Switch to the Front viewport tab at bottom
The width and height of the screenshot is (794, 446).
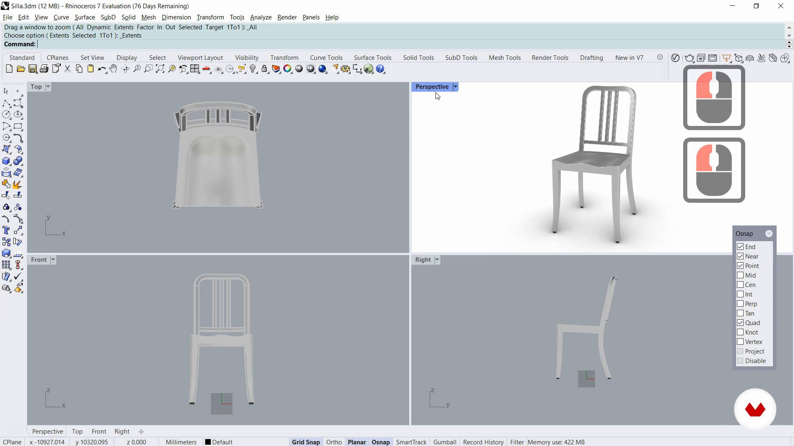coord(99,432)
